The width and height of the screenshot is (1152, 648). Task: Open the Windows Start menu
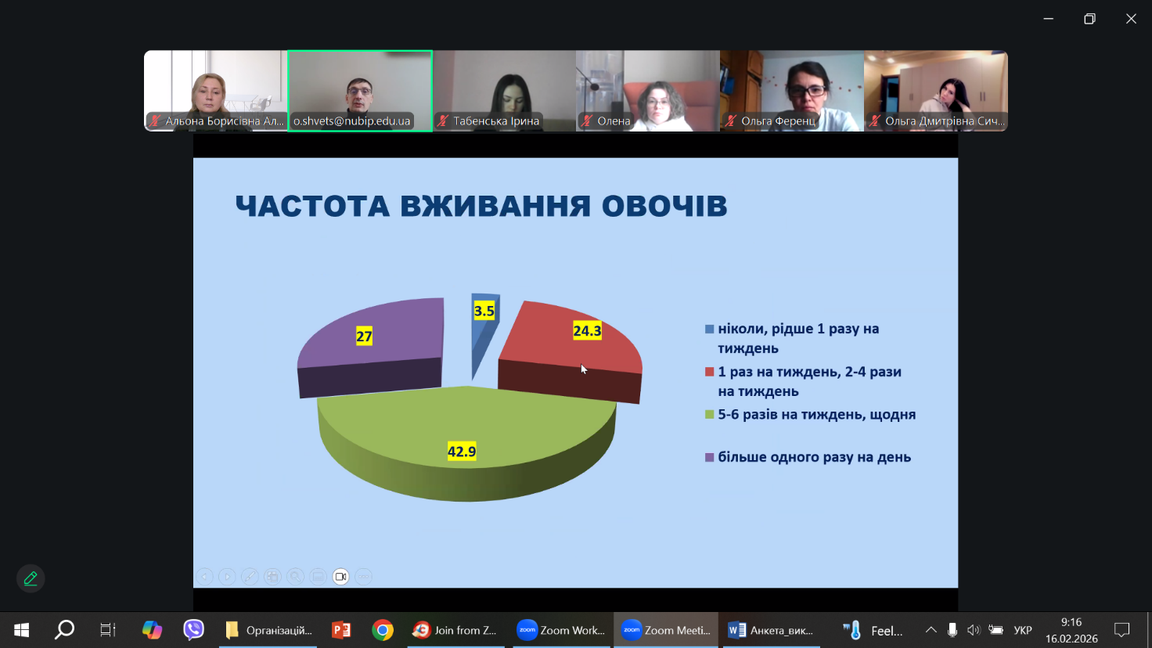coord(21,630)
